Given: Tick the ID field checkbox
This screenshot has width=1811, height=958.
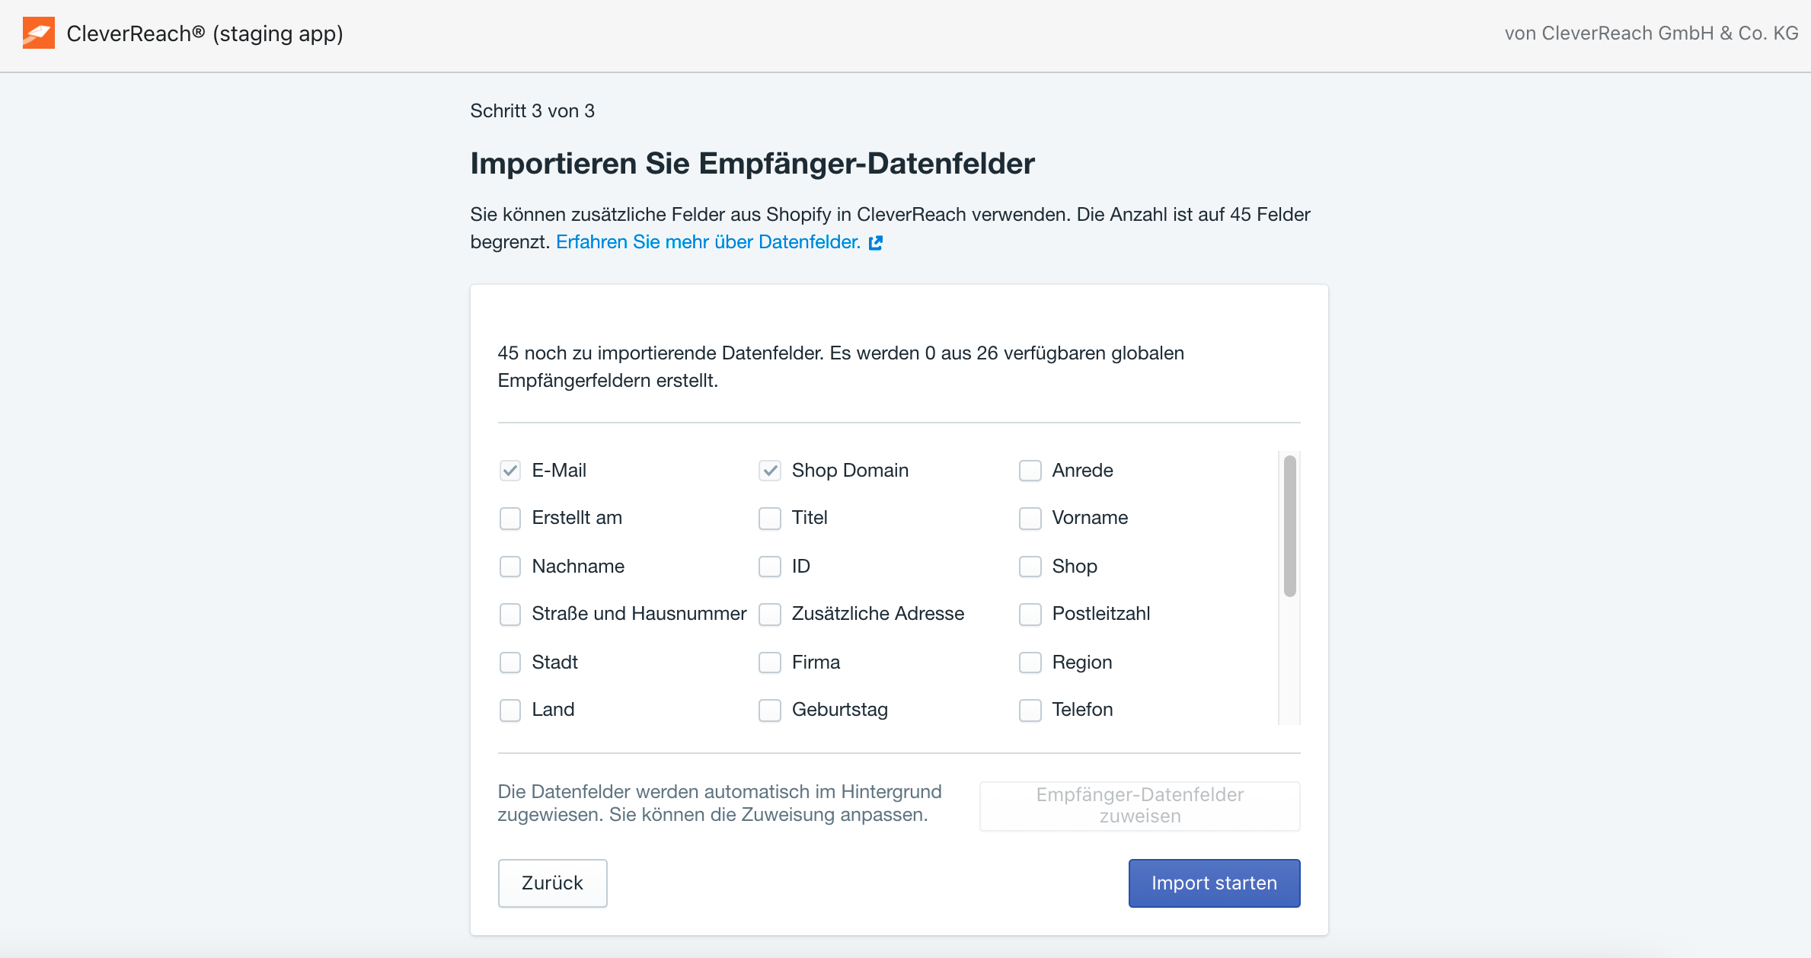Looking at the screenshot, I should (770, 567).
